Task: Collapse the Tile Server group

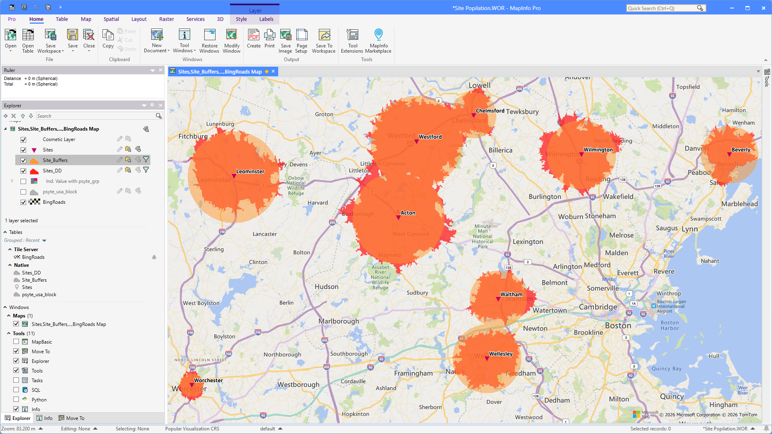Action: click(x=10, y=250)
